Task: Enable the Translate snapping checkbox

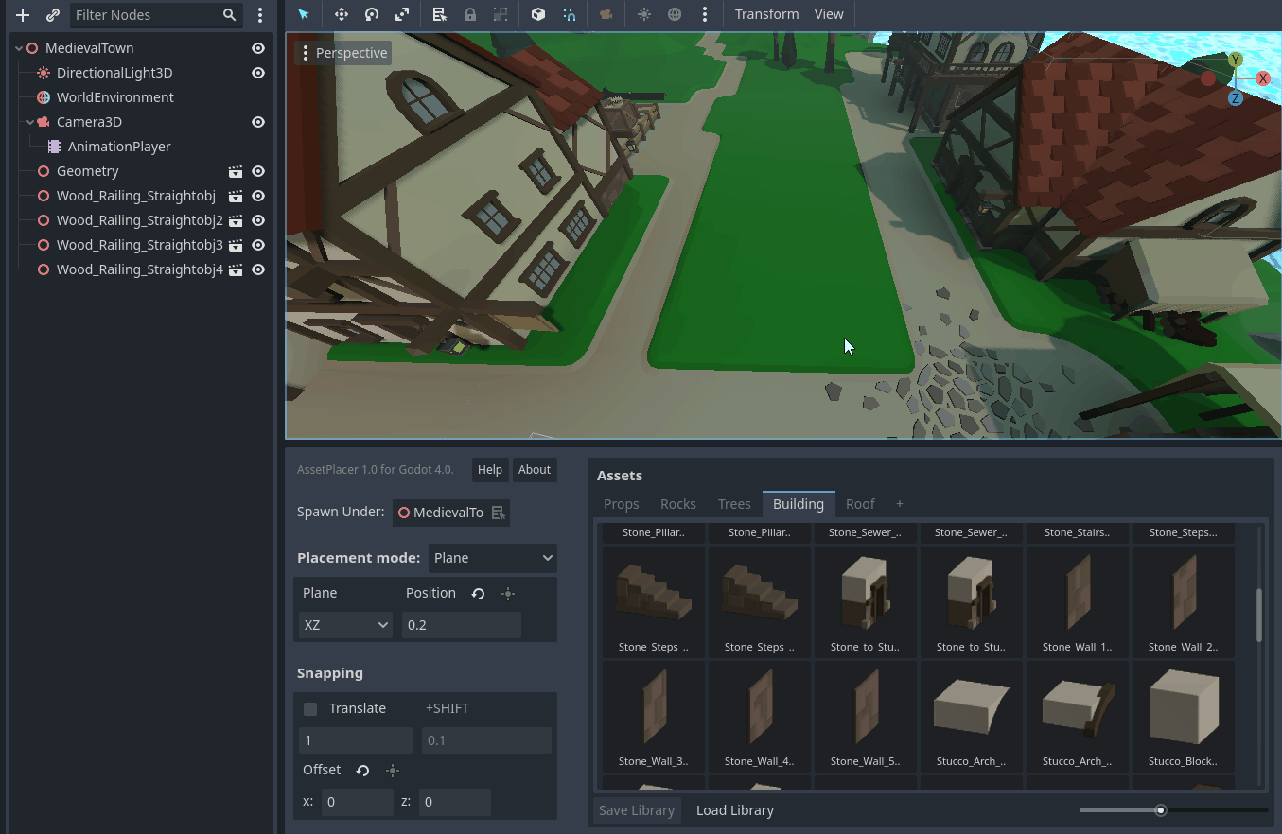Action: coord(310,709)
